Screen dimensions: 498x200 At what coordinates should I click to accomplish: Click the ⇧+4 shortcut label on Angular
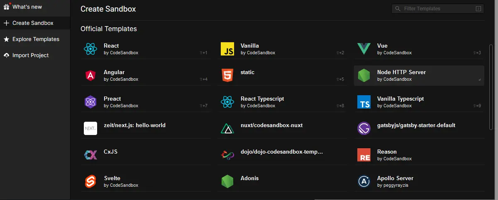point(203,80)
